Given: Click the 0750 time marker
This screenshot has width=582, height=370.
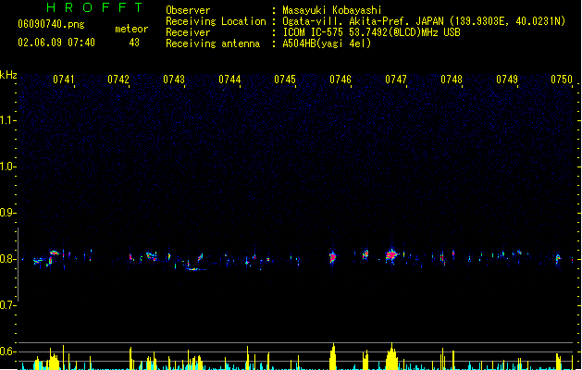Looking at the screenshot, I should coord(562,80).
